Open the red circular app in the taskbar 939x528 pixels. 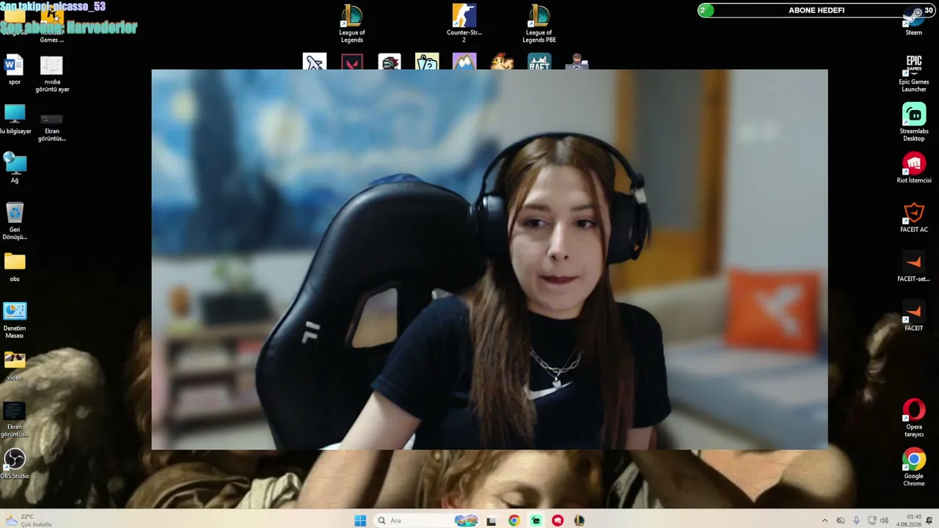coord(558,521)
